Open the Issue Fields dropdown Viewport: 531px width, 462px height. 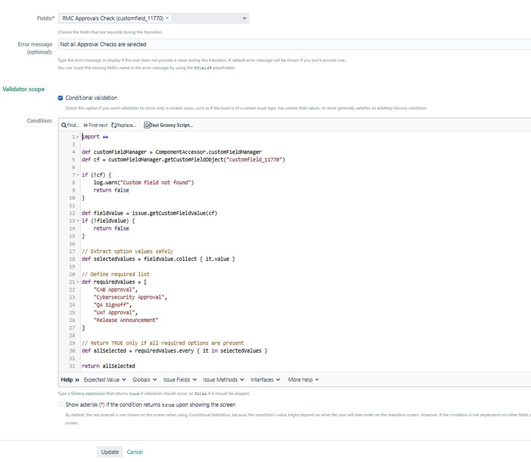click(x=178, y=379)
